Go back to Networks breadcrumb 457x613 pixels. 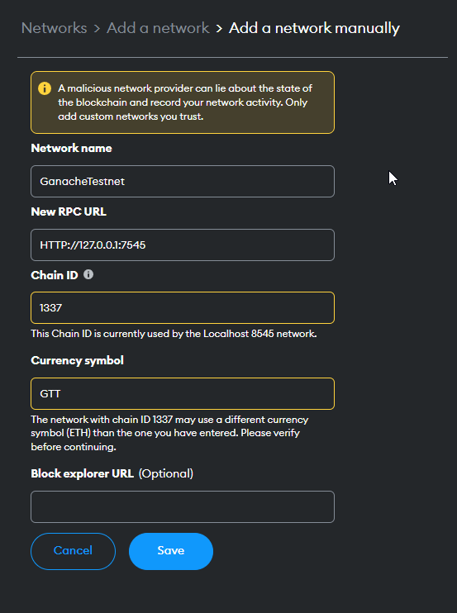point(55,28)
